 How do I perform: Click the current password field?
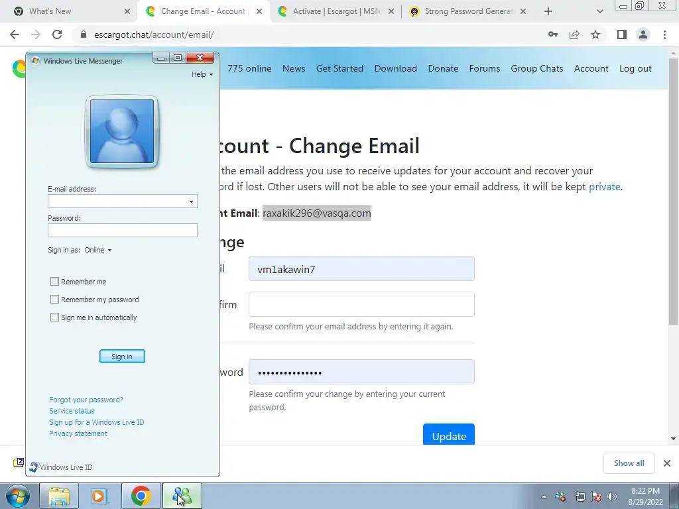point(361,372)
